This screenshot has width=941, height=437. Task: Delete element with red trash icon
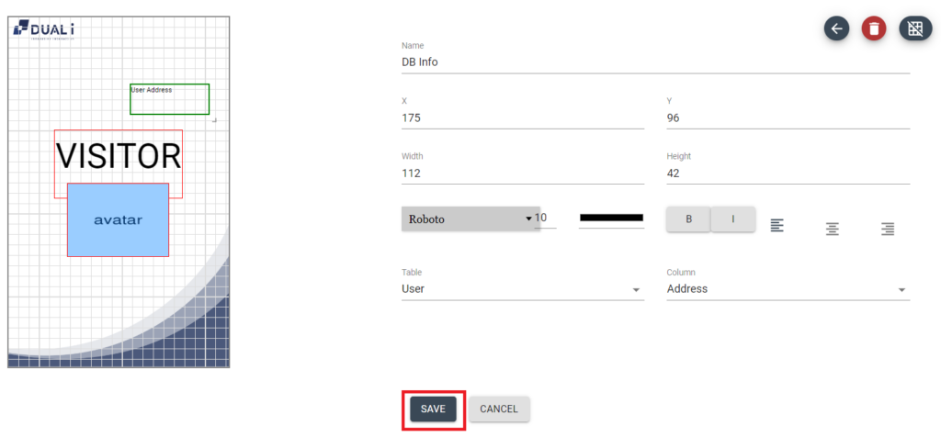874,28
